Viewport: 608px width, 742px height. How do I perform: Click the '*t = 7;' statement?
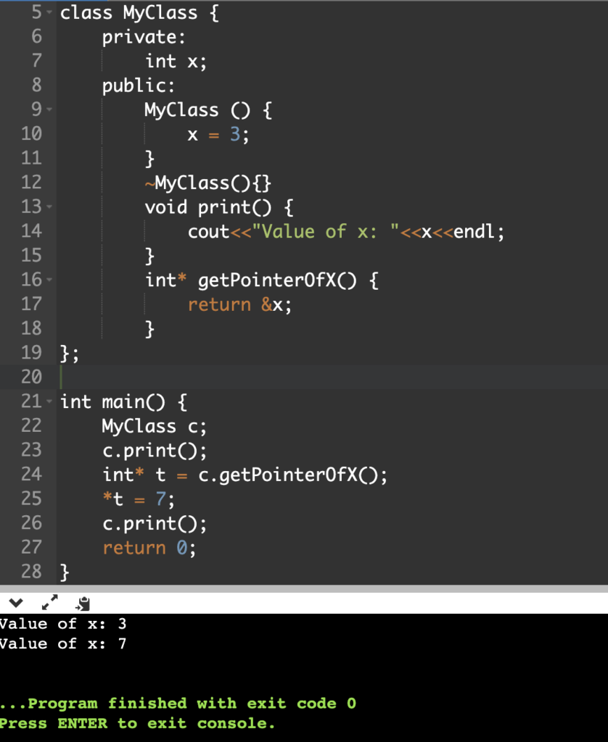pyautogui.click(x=139, y=499)
